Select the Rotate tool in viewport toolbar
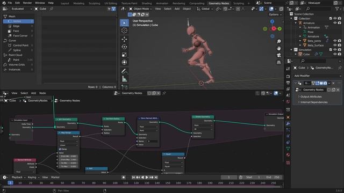Viewport: 344px width, 193px height. [x=124, y=47]
